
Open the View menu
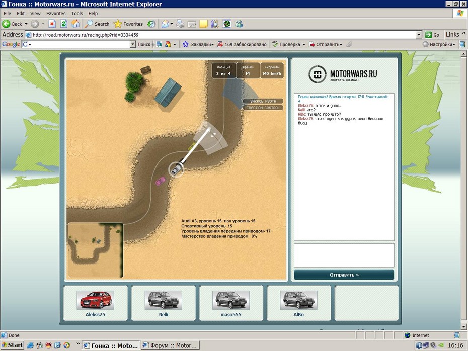(35, 13)
